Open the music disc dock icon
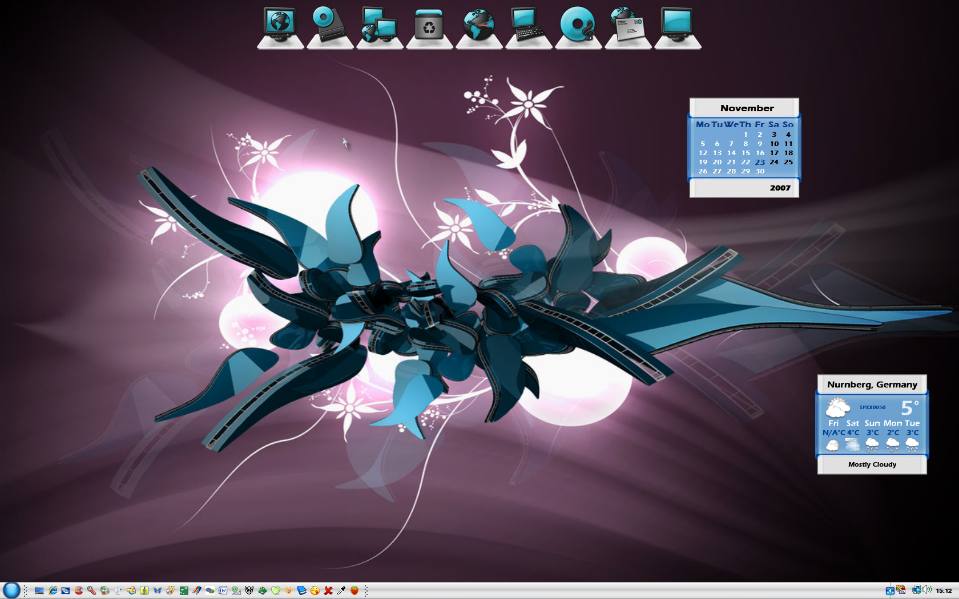 578,27
